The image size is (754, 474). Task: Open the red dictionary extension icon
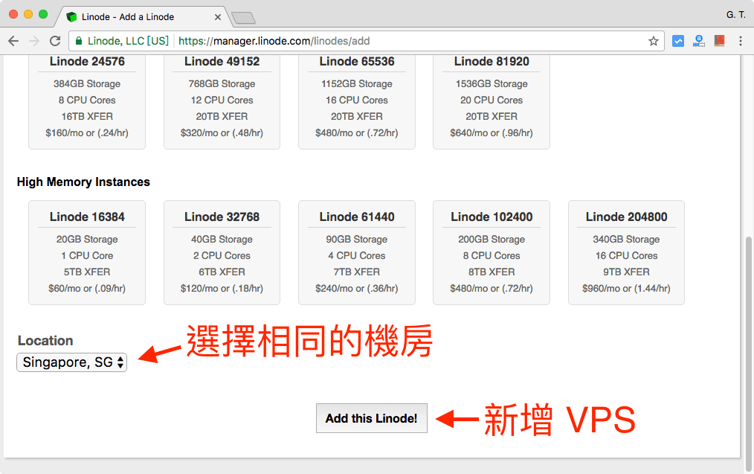click(x=719, y=41)
